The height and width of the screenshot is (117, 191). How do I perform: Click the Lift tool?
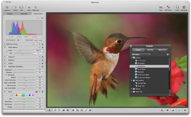pyautogui.click(x=64, y=110)
